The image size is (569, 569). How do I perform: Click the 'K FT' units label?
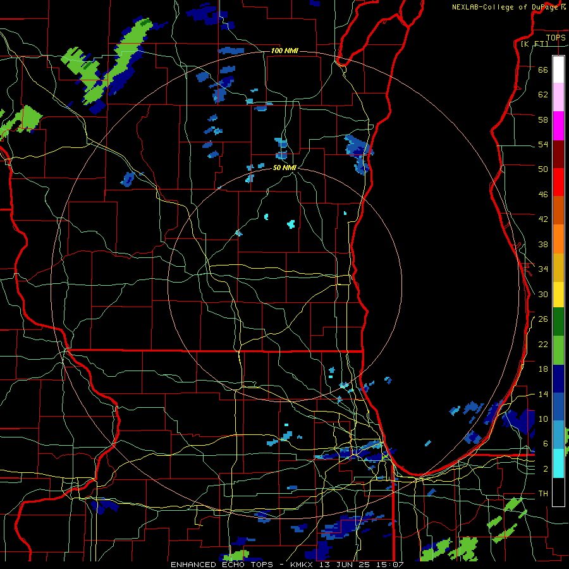(x=534, y=44)
